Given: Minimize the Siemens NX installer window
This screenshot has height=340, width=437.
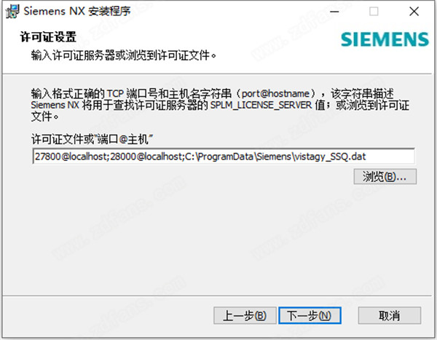Looking at the screenshot, I should 334,12.
